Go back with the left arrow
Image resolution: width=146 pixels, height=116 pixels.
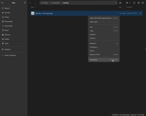click(x=30, y=3)
